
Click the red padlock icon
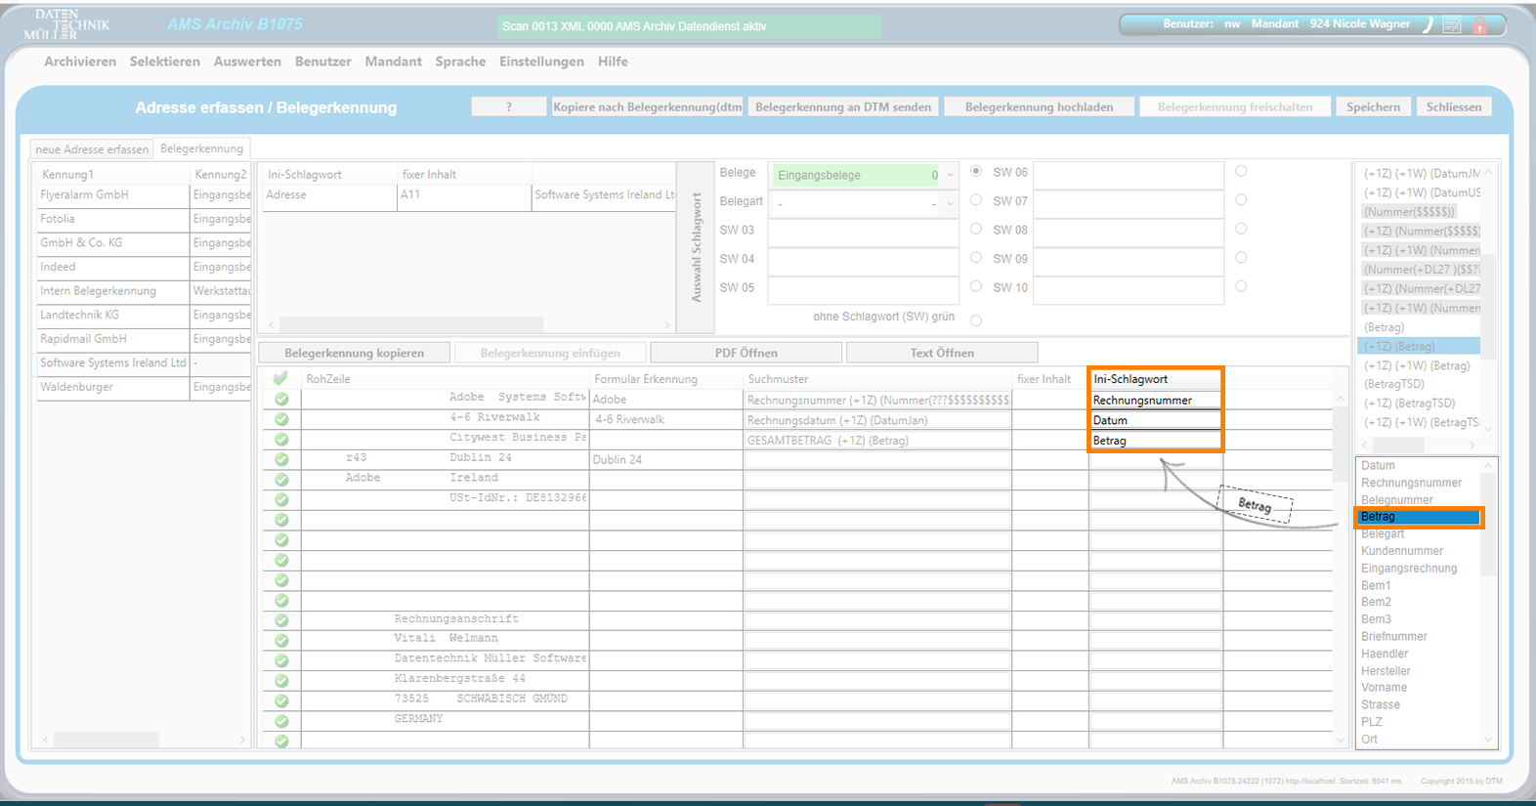[x=1479, y=26]
